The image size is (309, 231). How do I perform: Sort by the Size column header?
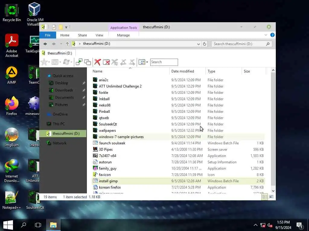(x=253, y=71)
